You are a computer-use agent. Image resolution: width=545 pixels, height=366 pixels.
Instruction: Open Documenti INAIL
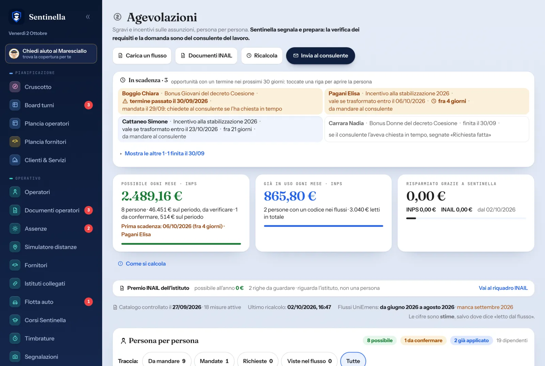[x=206, y=55]
